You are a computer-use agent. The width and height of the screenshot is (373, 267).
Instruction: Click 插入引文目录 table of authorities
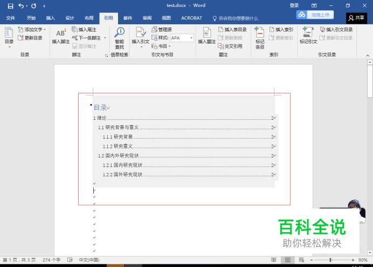(x=336, y=30)
